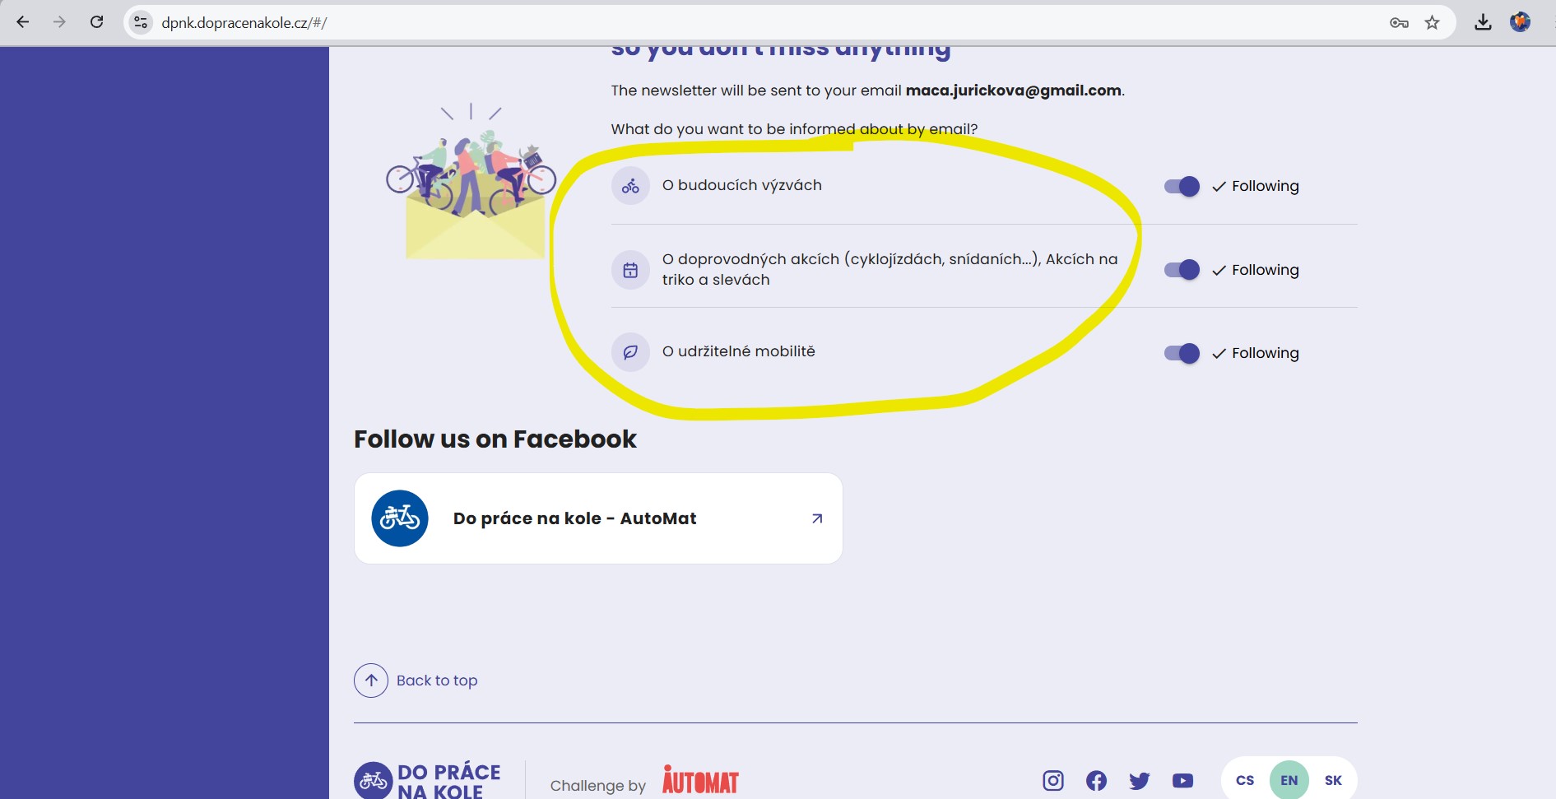Image resolution: width=1556 pixels, height=799 pixels.
Task: Open 'Do práce na kole - AutoMat' Facebook card
Action: point(598,518)
